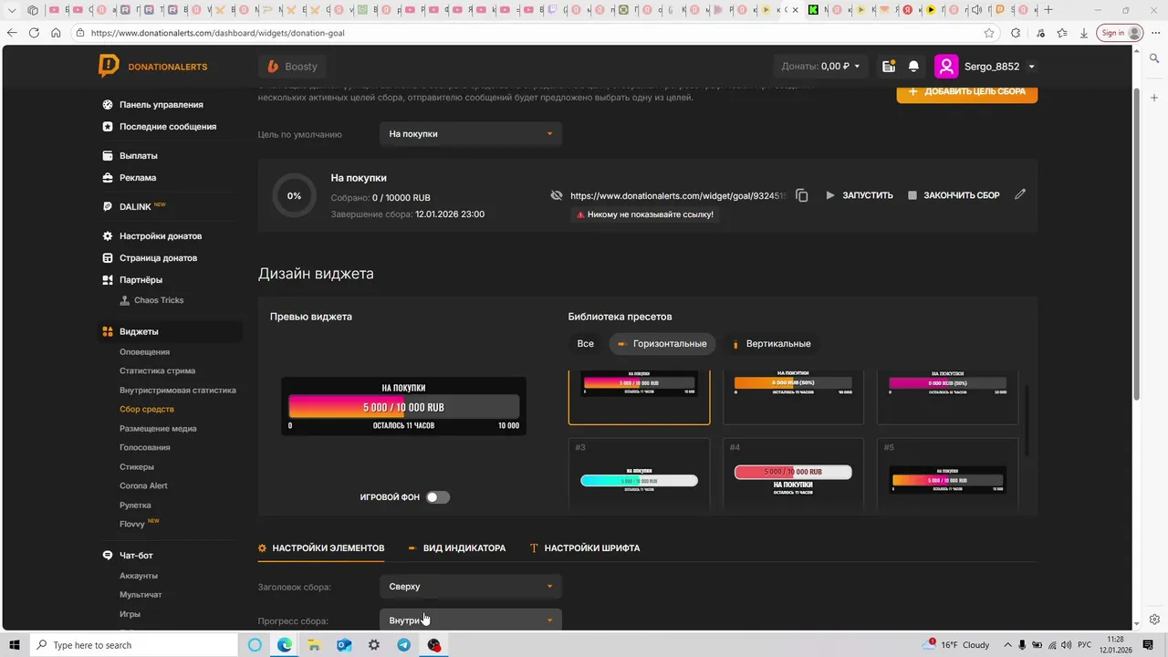Screen dimensions: 1168x657
Task: Open Страница донатов in the sidebar
Action: pyautogui.click(x=158, y=258)
